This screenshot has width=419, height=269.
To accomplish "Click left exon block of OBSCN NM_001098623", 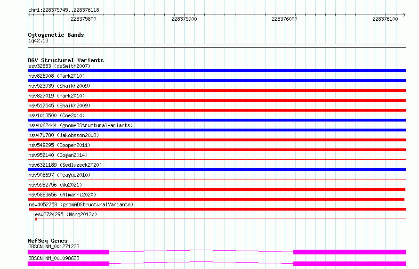I will 68,264.
